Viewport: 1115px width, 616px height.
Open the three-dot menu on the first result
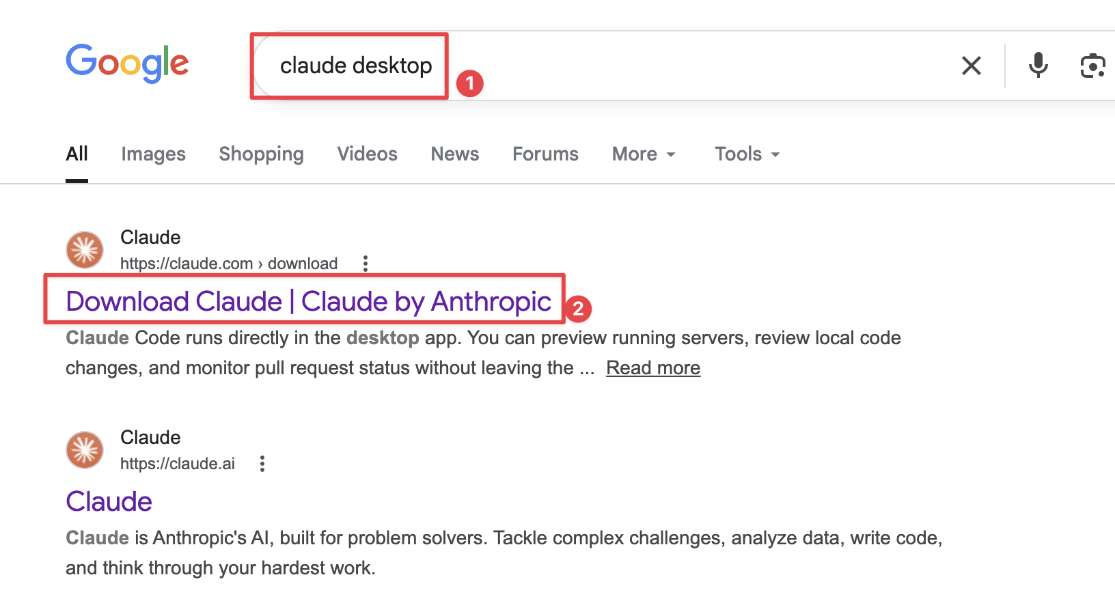pyautogui.click(x=366, y=263)
